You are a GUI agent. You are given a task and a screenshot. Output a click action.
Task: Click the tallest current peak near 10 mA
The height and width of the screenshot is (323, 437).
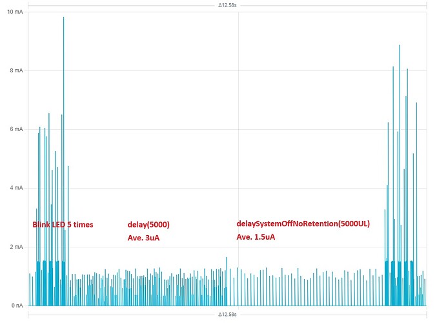point(63,18)
